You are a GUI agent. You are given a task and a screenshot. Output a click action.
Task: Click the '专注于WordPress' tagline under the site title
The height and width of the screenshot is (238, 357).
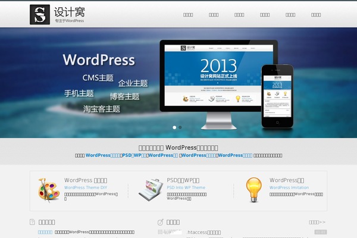click(x=69, y=21)
